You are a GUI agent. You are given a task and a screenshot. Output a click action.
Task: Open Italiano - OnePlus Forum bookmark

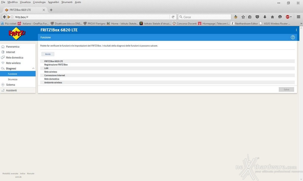(33, 24)
